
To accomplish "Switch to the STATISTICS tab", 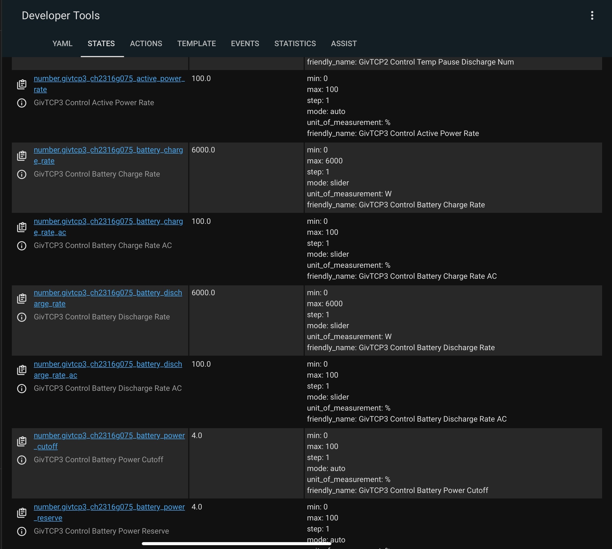I will [x=295, y=43].
